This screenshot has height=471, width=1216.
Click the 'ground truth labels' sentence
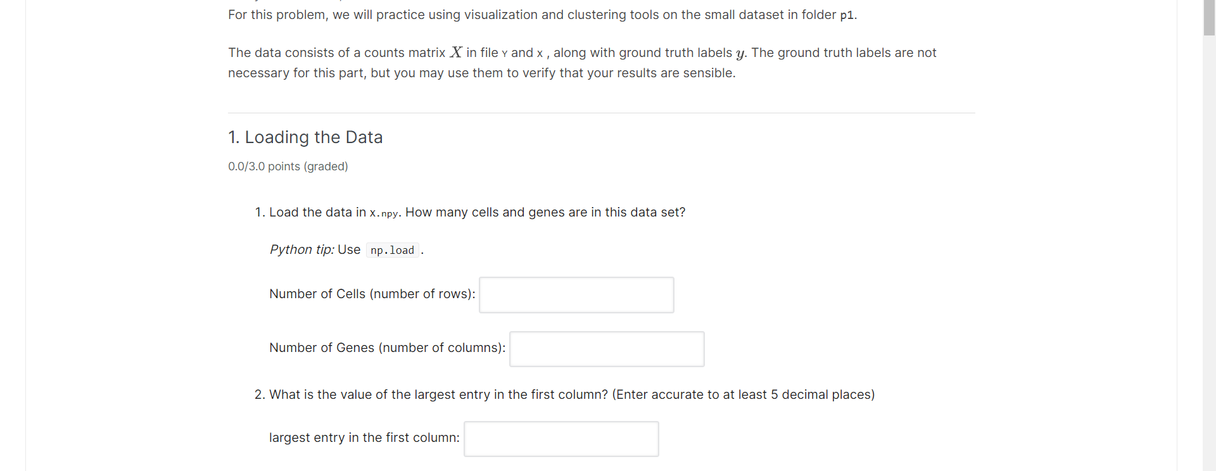tap(582, 63)
